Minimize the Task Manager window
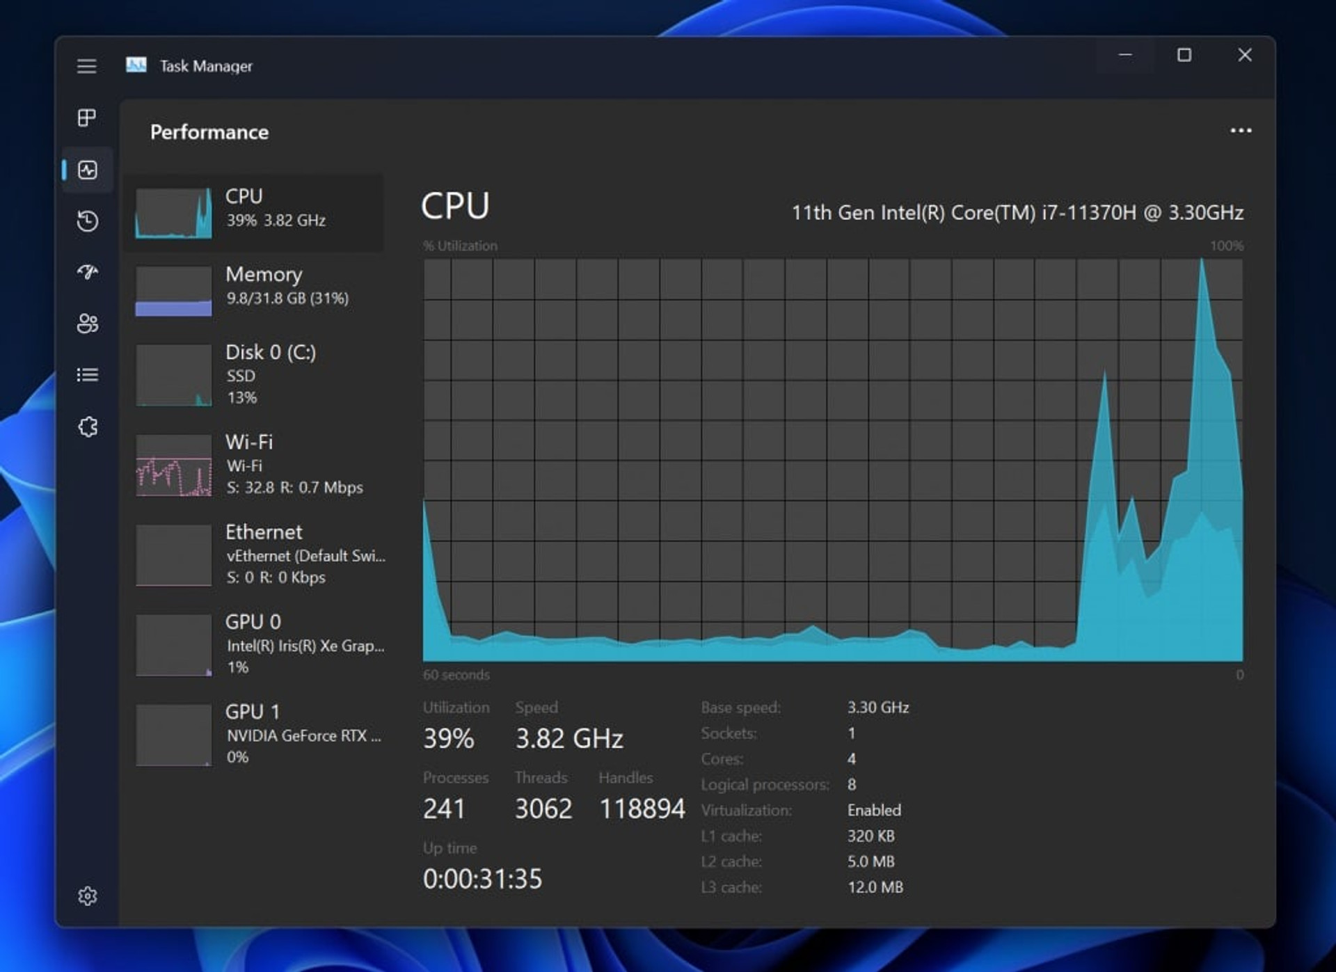Screen dimensions: 1336x972 [1125, 55]
